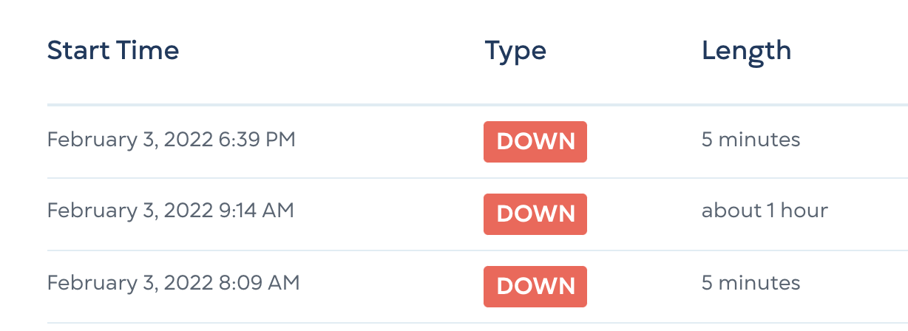Sort by the Start Time column header
Viewport: 908px width, 331px height.
(113, 51)
